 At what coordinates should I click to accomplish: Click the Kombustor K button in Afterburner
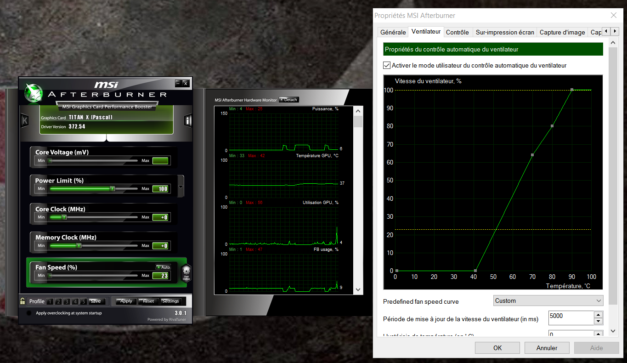(24, 120)
